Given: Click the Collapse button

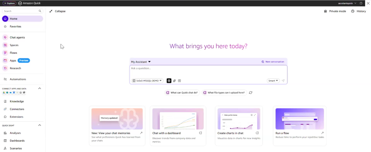Looking at the screenshot, I should coord(58,11).
